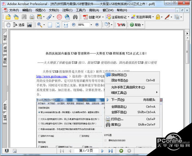The height and width of the screenshot is (156, 192).
Task: Click the email globe icon
Action: tap(67, 17)
